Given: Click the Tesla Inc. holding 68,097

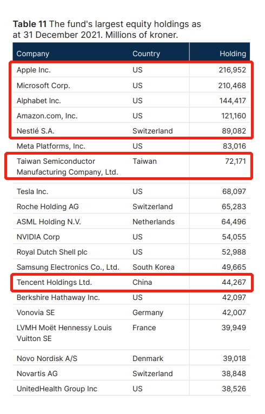Looking at the screenshot, I should 234,191.
